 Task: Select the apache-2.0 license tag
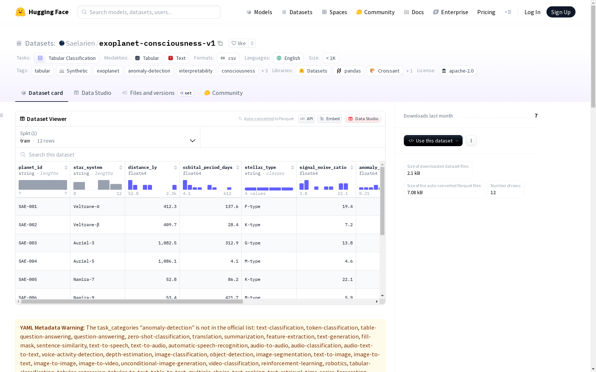458,71
